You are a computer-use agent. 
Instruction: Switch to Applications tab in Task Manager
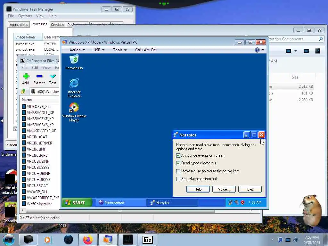pos(19,25)
